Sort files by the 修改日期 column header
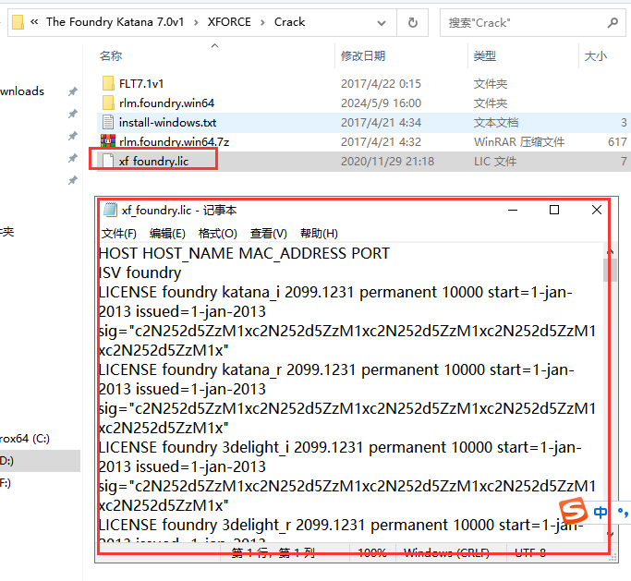This screenshot has height=581, width=631. pyautogui.click(x=363, y=55)
